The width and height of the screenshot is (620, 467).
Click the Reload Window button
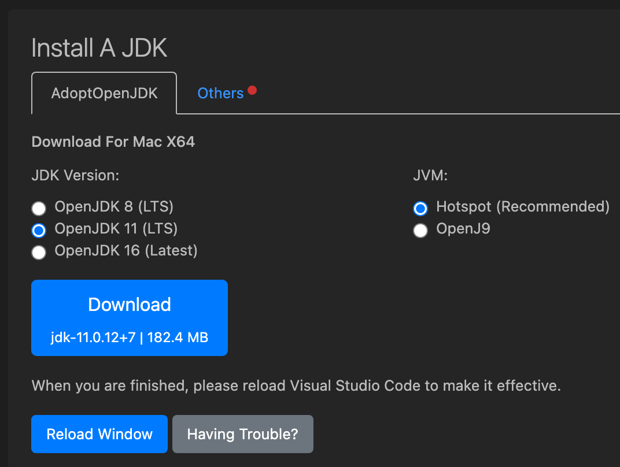click(x=99, y=433)
